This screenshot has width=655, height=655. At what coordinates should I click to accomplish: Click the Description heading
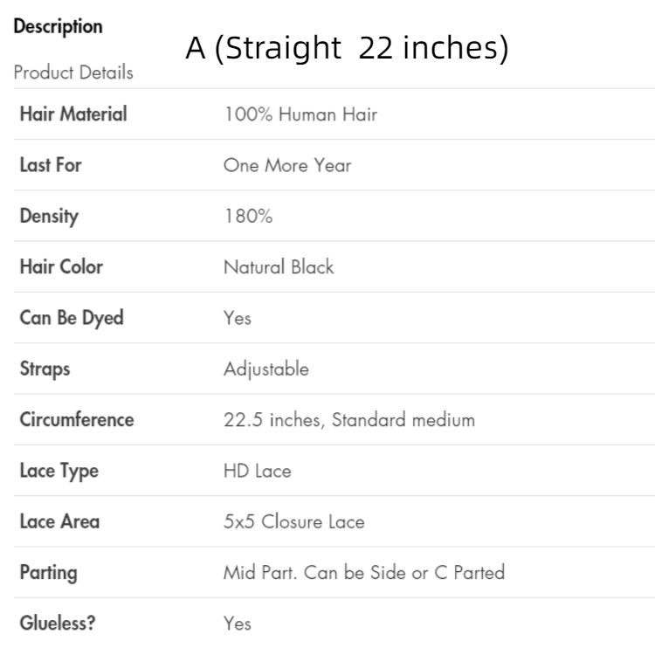[58, 27]
